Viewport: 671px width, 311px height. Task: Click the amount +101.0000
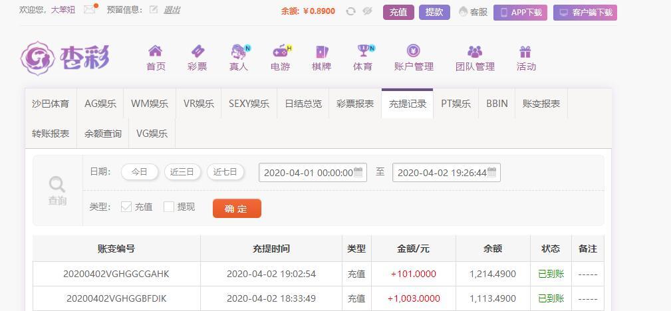pyautogui.click(x=414, y=274)
